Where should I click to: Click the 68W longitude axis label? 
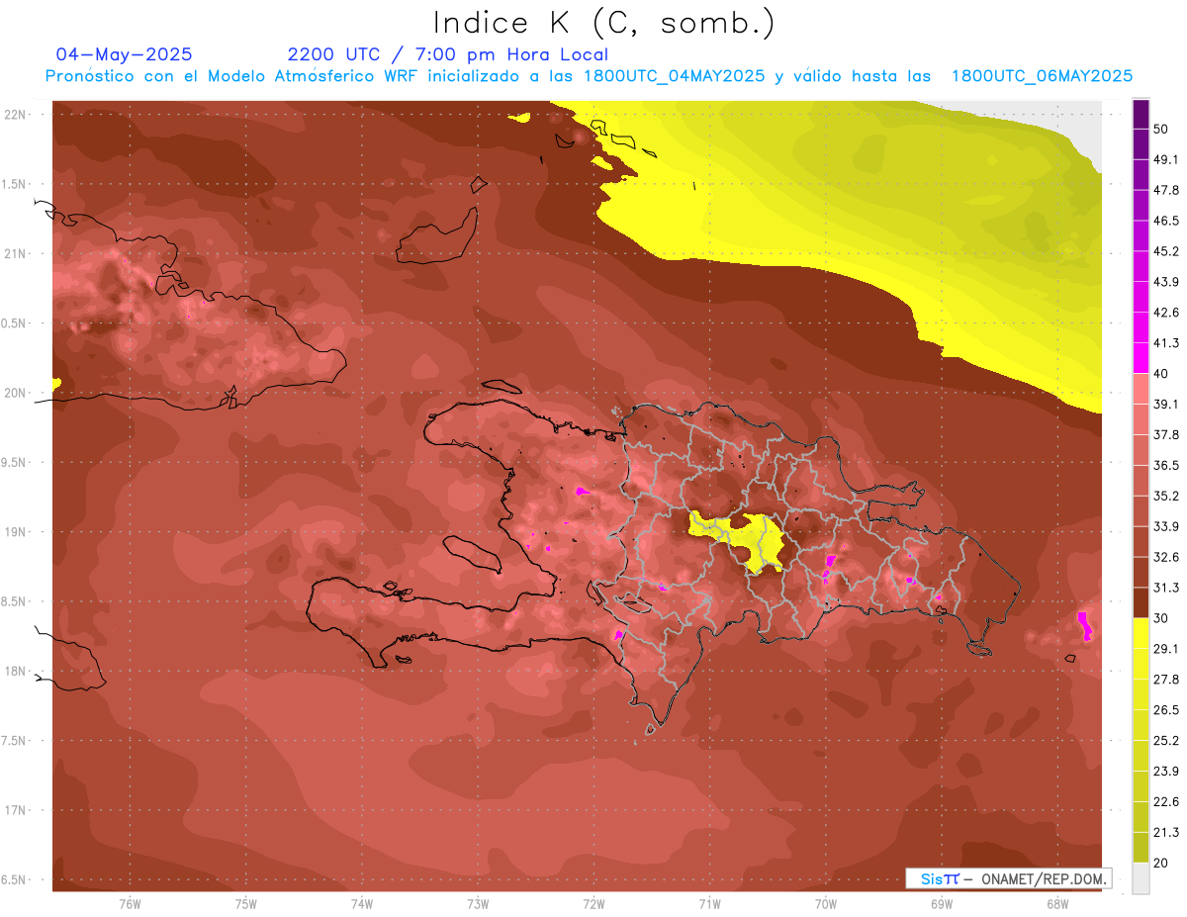1057,904
